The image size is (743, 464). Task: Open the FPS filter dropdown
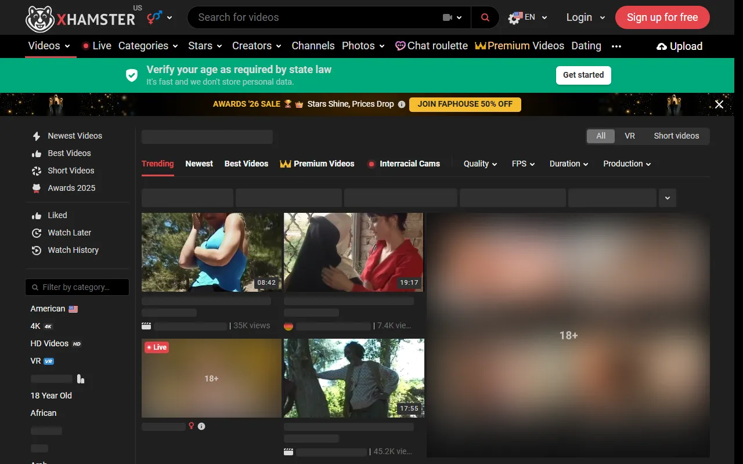pyautogui.click(x=523, y=164)
